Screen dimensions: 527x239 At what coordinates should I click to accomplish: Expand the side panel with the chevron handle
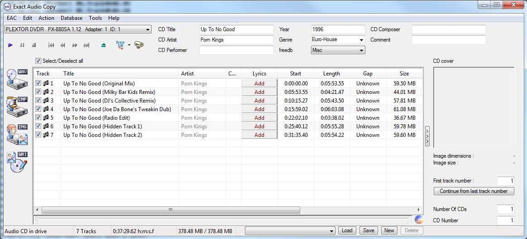tap(427, 136)
